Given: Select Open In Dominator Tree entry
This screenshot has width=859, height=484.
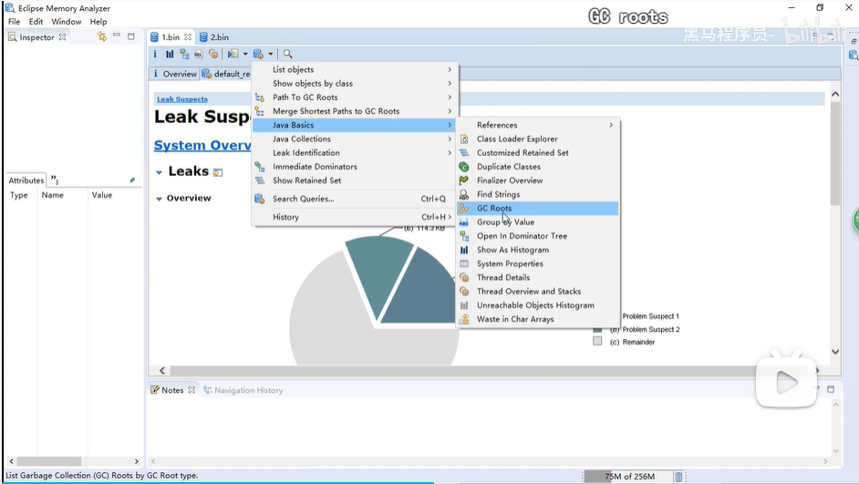Looking at the screenshot, I should point(537,236).
